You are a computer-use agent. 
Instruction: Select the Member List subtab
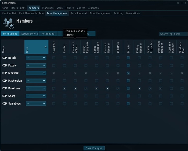(9, 13)
